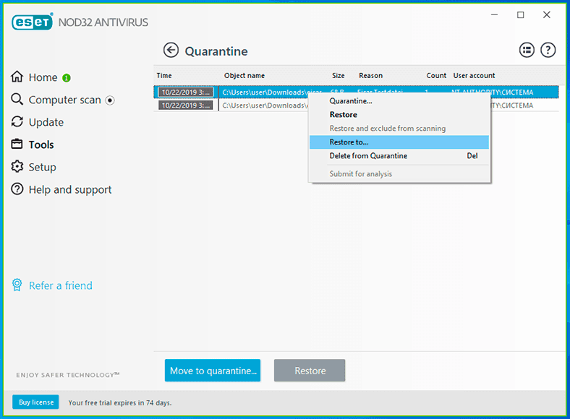
Task: Click the Update refresh arrows icon
Action: click(x=17, y=121)
